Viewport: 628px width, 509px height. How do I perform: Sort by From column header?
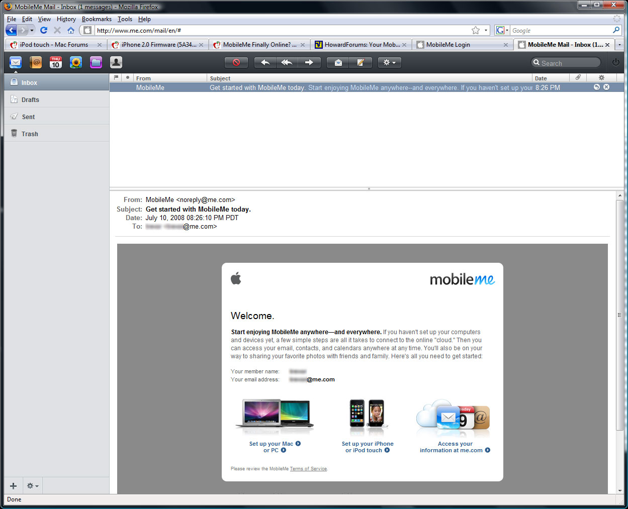(x=170, y=78)
